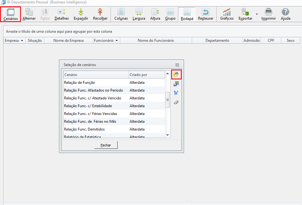Adjust row height with Altura
This screenshot has width=302, height=205.
pyautogui.click(x=155, y=14)
